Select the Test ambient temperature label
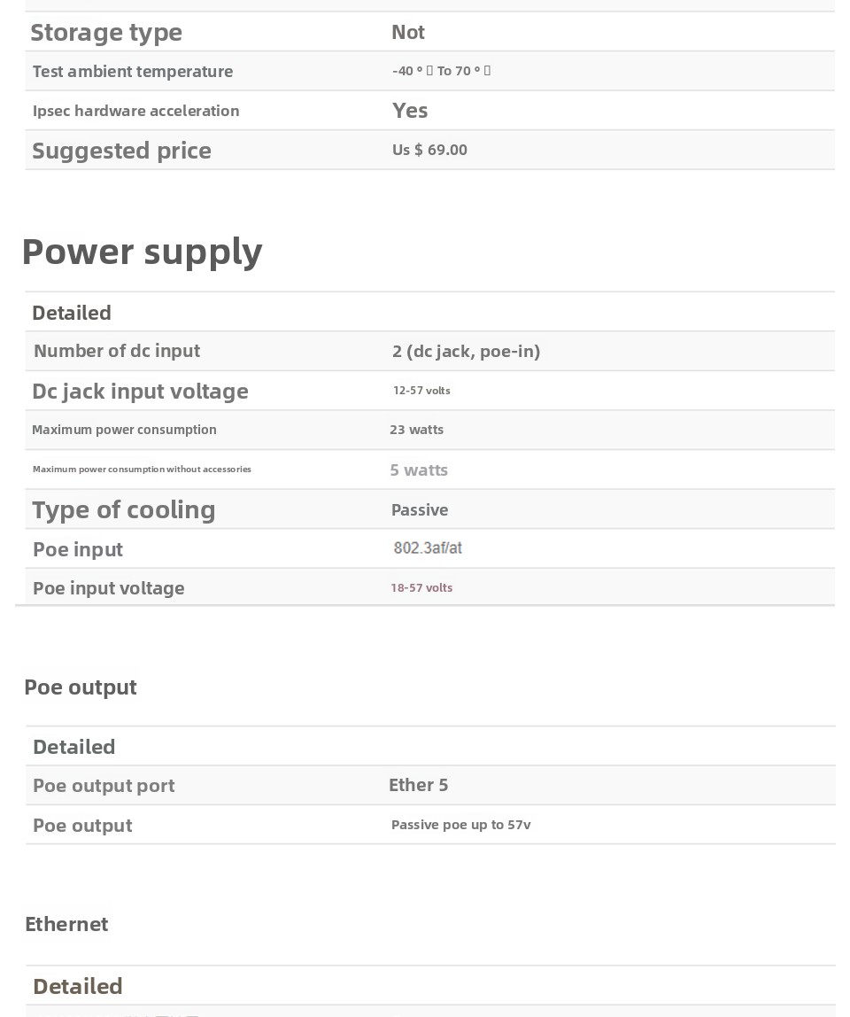This screenshot has width=850, height=1017. pyautogui.click(x=133, y=72)
